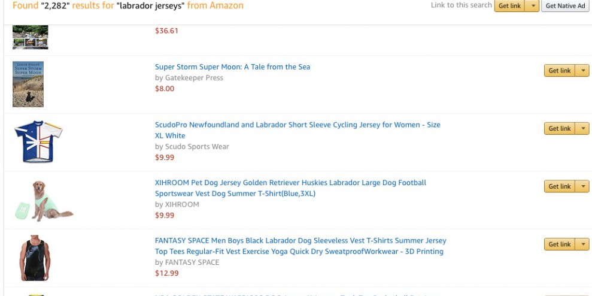Image resolution: width=592 pixels, height=296 pixels.
Task: Get link for XIHROOM pet dog jersey
Action: click(560, 186)
